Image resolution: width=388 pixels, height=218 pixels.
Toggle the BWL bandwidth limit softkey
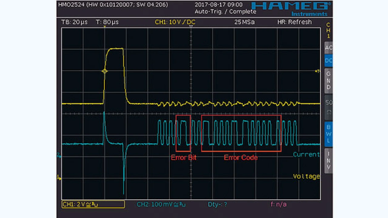click(x=328, y=134)
